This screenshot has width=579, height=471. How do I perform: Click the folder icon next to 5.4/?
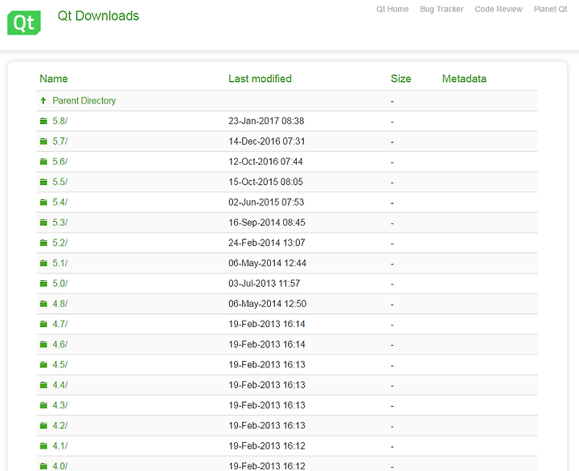click(43, 202)
